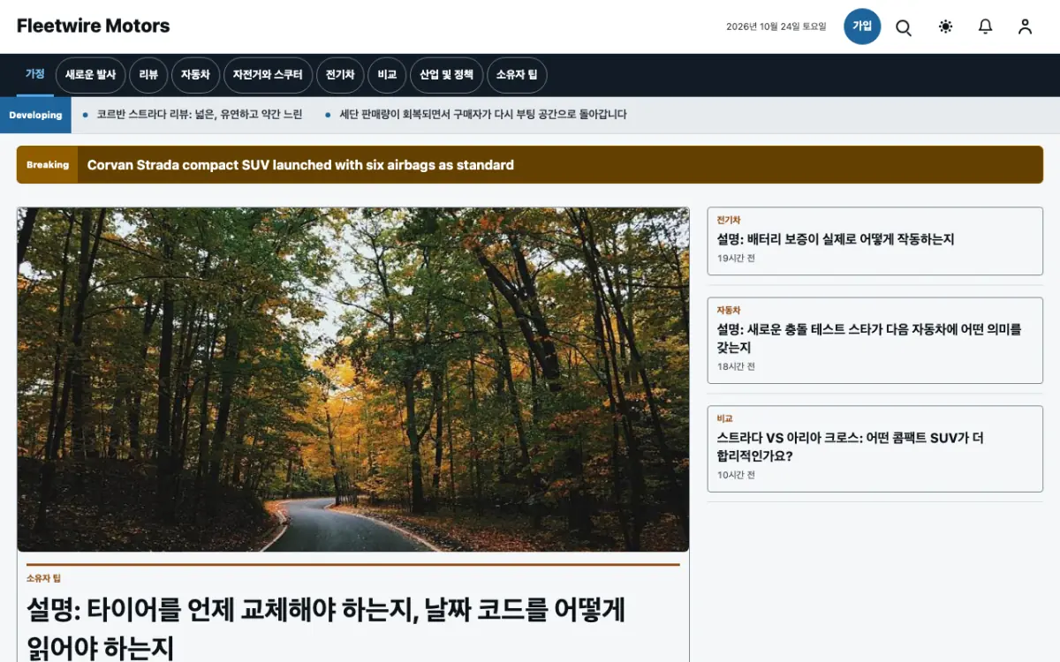
Task: Open the search icon in the header
Action: 904,26
